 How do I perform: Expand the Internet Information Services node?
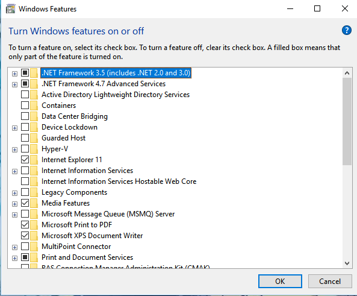pos(15,171)
